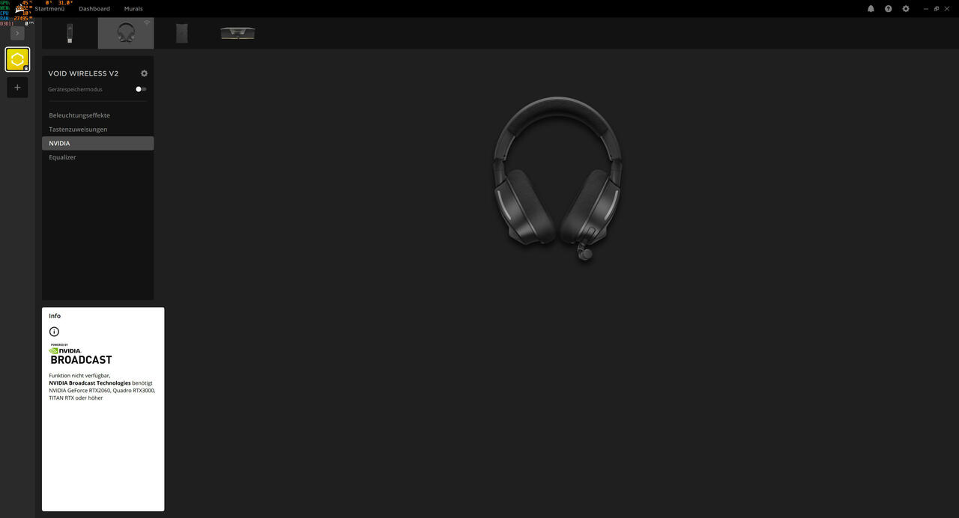Screen dimensions: 959x518
Task: Click the yellow profile icon in the sidebar
Action: 16,58
